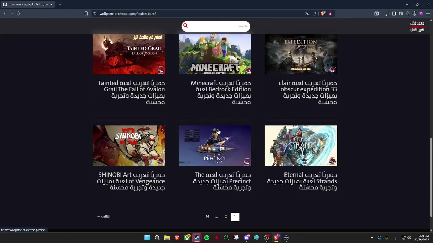Viewport: 433px width, 243px height.
Task: Reload the page with the refresh icon
Action: [18, 13]
